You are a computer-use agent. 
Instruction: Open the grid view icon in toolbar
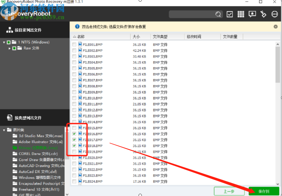coord(241,14)
